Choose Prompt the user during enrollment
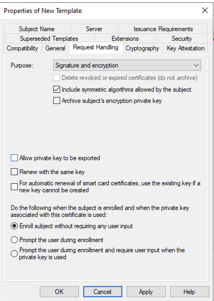This screenshot has height=301, width=214. pyautogui.click(x=14, y=240)
